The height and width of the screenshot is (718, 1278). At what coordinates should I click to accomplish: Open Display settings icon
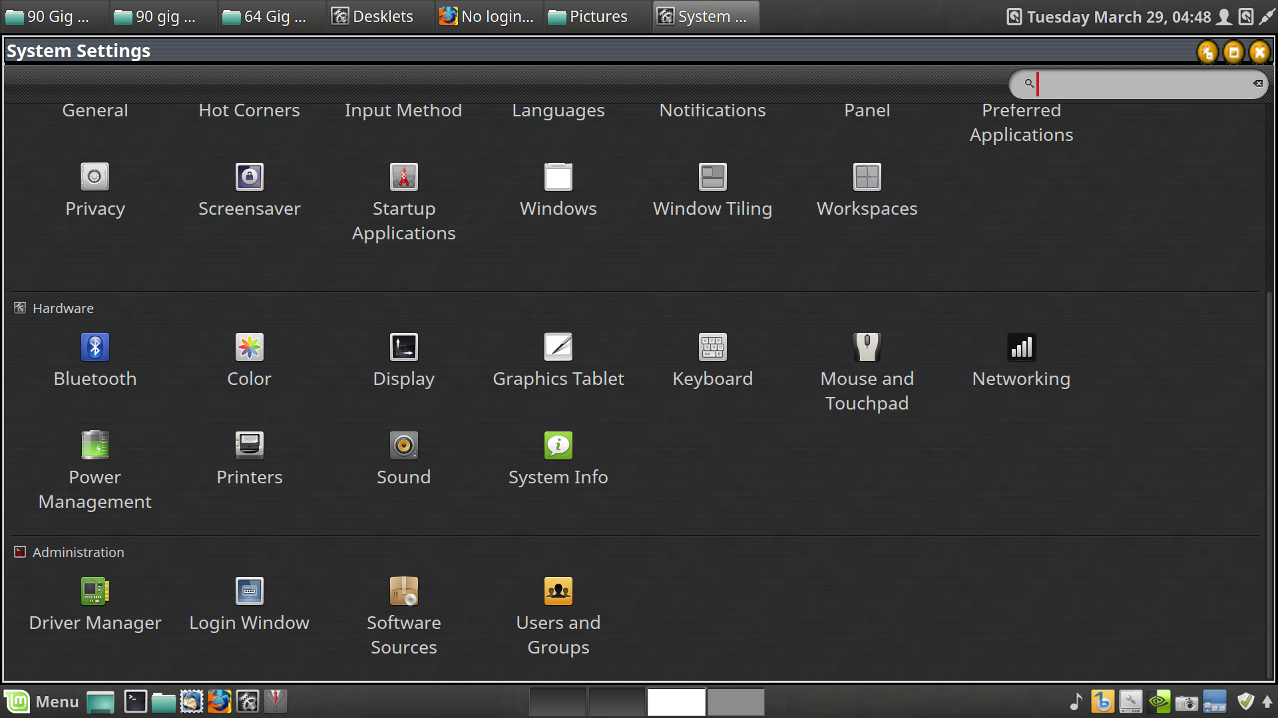click(x=404, y=347)
